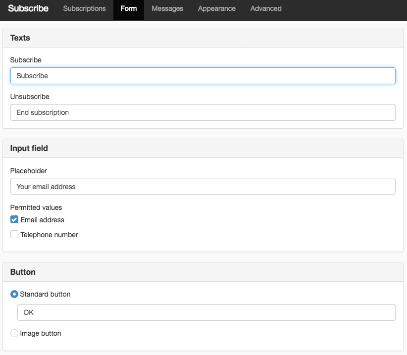
Task: Click the Subscribe label above the input
Action: tap(26, 60)
